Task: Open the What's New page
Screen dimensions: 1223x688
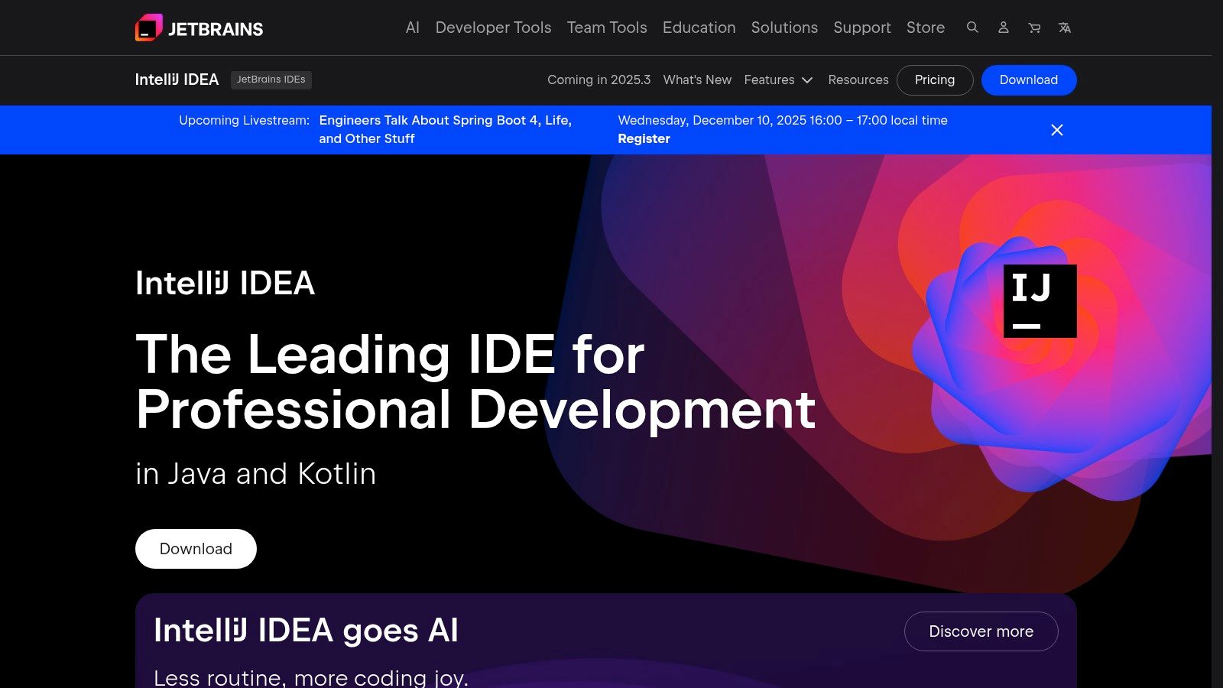Action: click(x=696, y=80)
